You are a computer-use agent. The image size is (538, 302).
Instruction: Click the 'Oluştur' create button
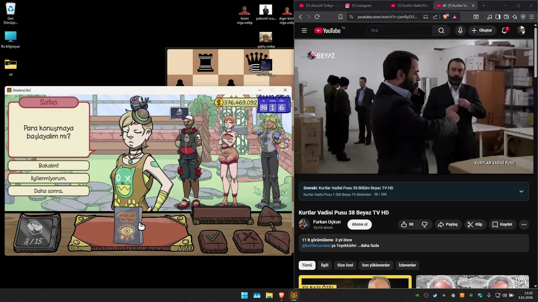coord(481,30)
